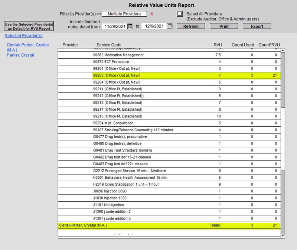Viewport: 297px width, 250px height.
Task: Set selected providers as RVU report default
Action: (x=29, y=26)
